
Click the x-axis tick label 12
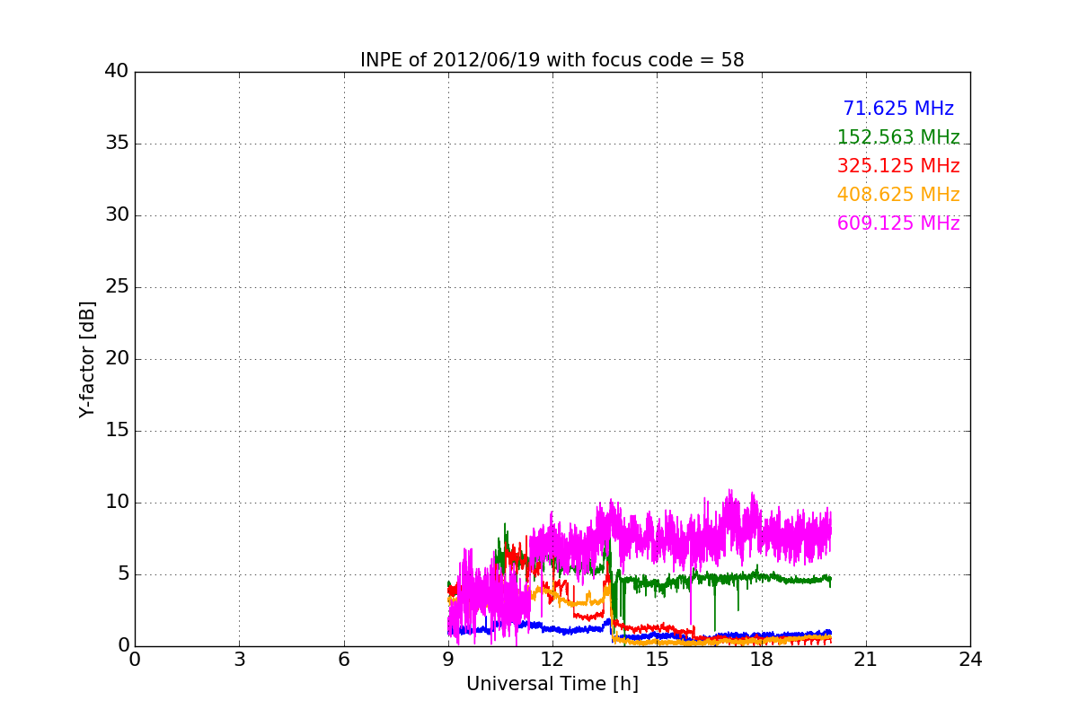552,660
